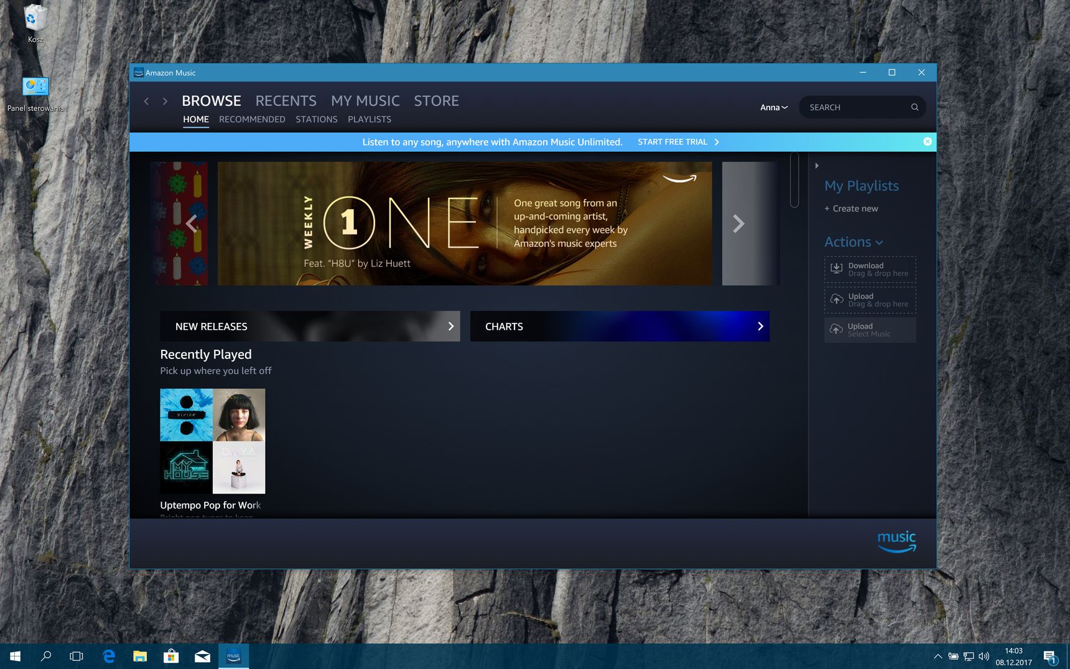Click the Amazon music logo
Screen dimensions: 1070x669
point(896,541)
